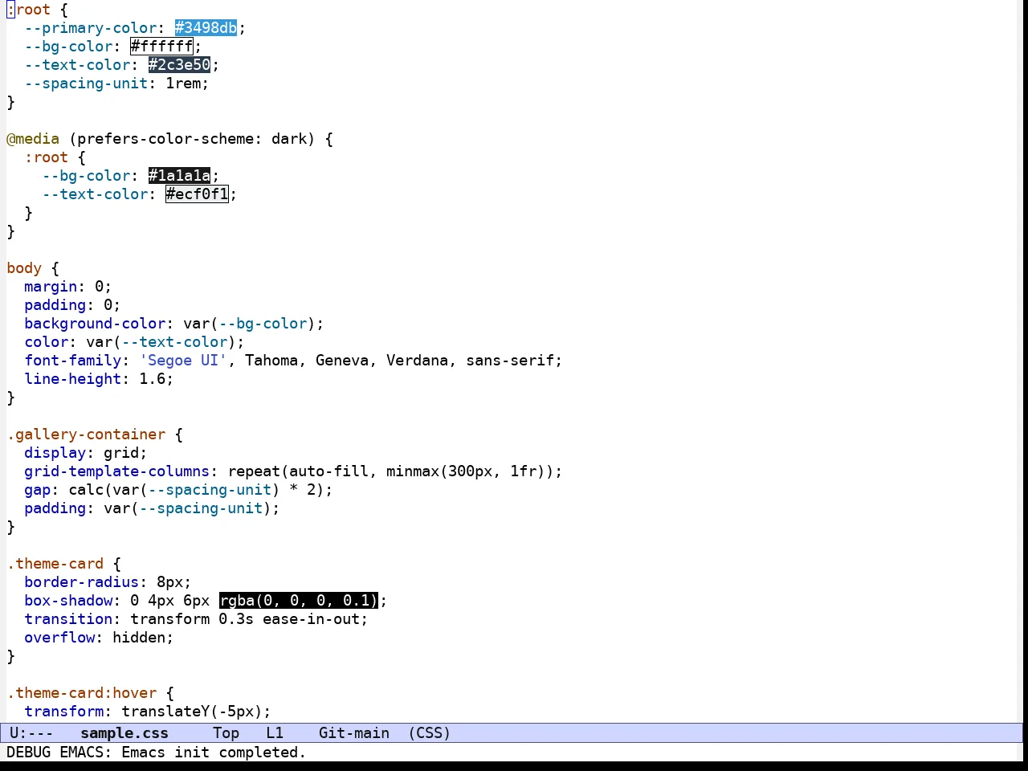Screen dimensions: 1028x771
Task: Click the 'gap' property name
Action: pos(37,490)
